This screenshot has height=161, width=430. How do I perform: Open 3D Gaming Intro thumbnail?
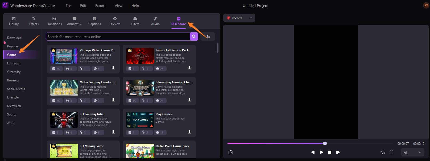click(x=64, y=120)
